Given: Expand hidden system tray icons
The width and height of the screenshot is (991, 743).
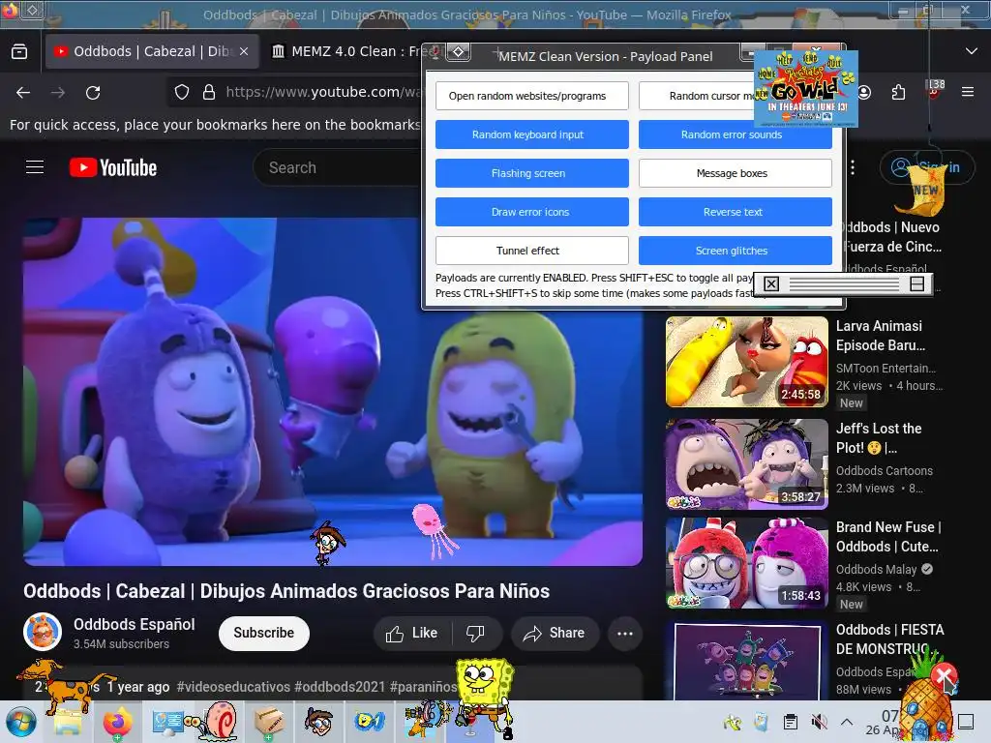Looking at the screenshot, I should [x=847, y=722].
